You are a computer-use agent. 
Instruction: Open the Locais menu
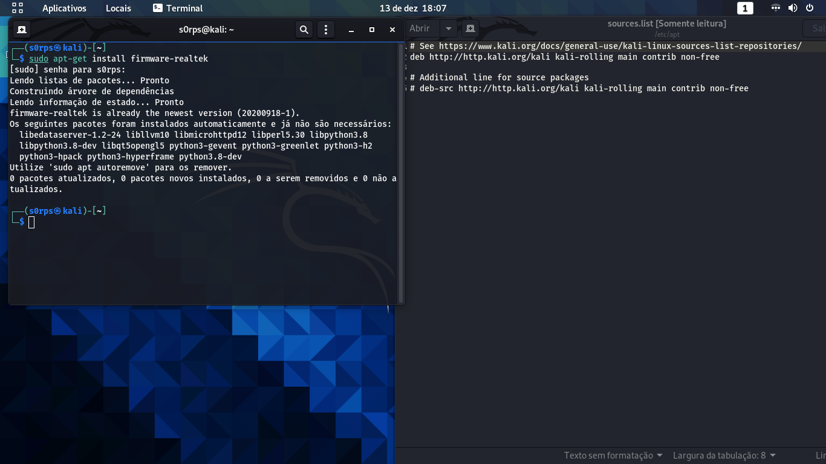[119, 8]
